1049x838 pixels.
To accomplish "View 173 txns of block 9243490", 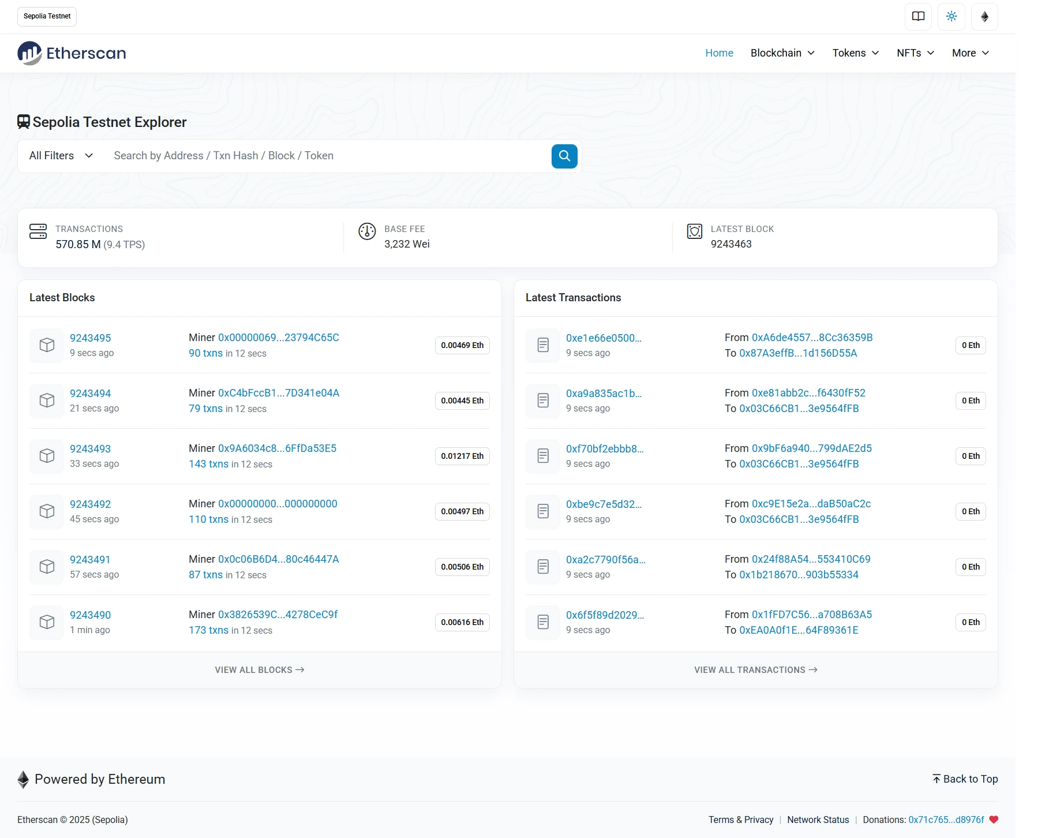I will click(209, 630).
